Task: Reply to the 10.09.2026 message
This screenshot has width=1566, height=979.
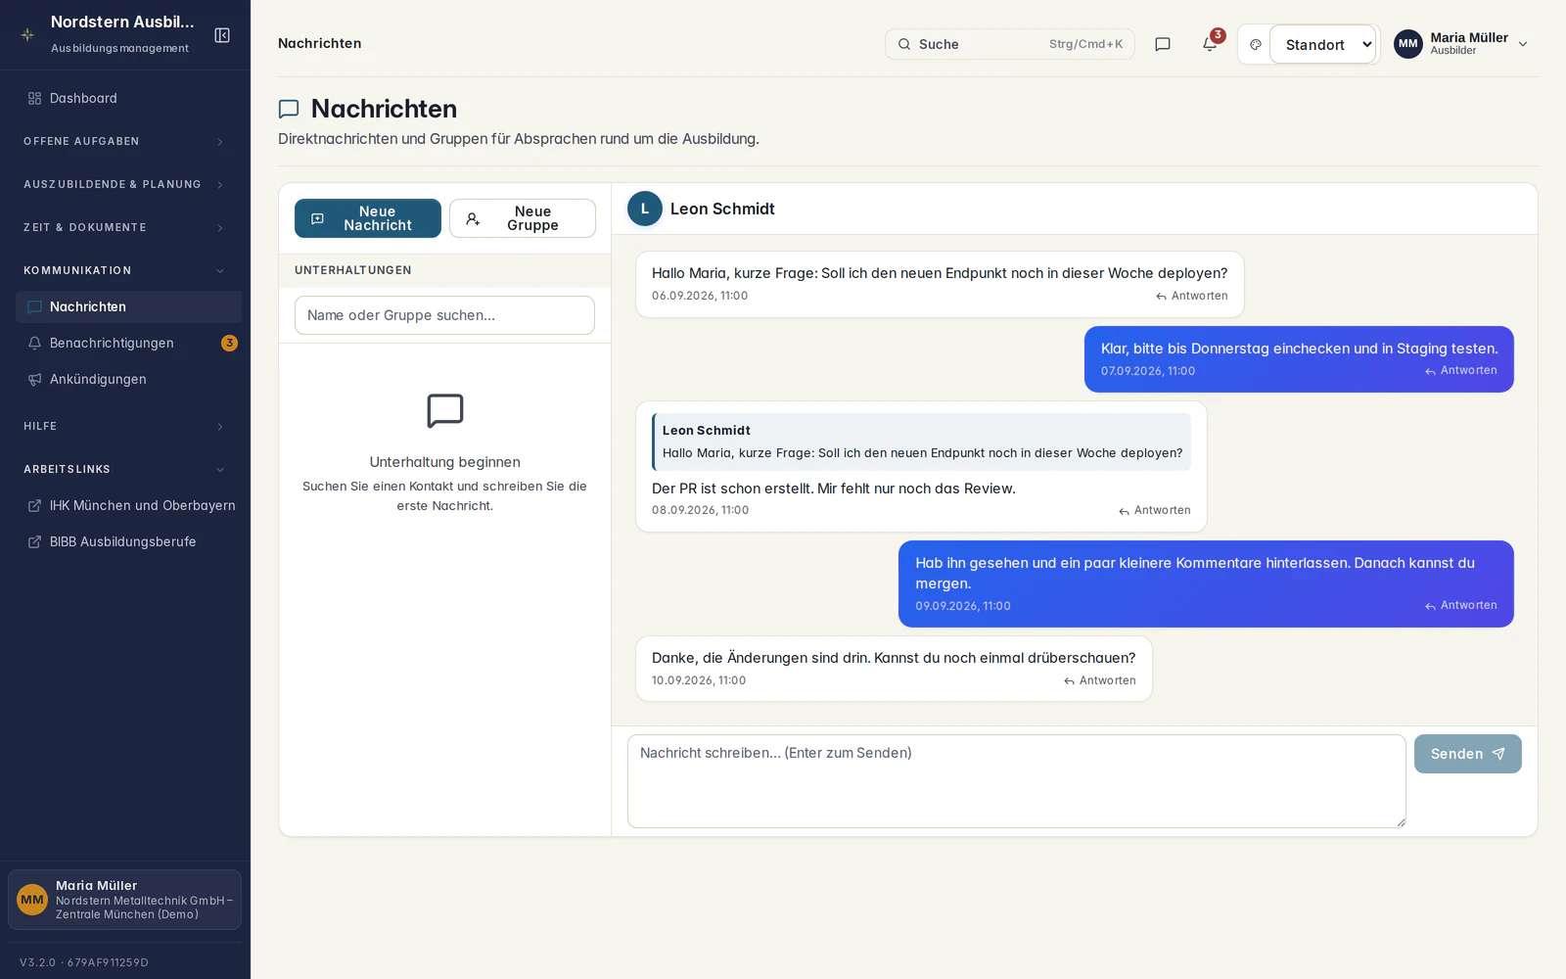Action: (x=1100, y=680)
